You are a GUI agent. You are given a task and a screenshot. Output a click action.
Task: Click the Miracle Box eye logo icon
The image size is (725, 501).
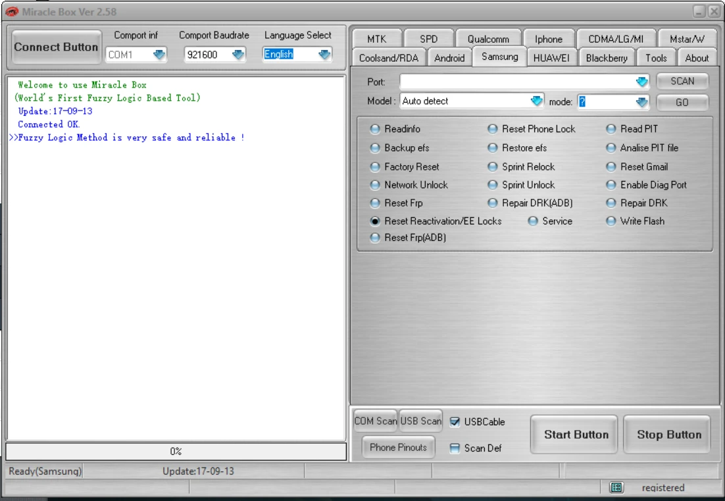[12, 12]
